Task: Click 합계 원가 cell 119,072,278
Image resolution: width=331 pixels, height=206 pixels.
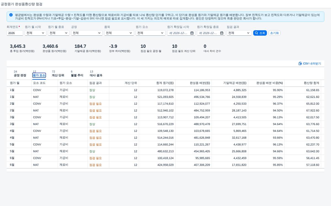Action: point(165,90)
